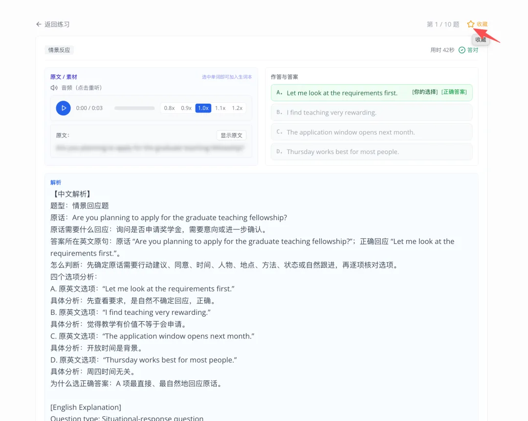Click the [你的选择] label on option A
Viewport: 528px width, 421px height.
point(425,92)
